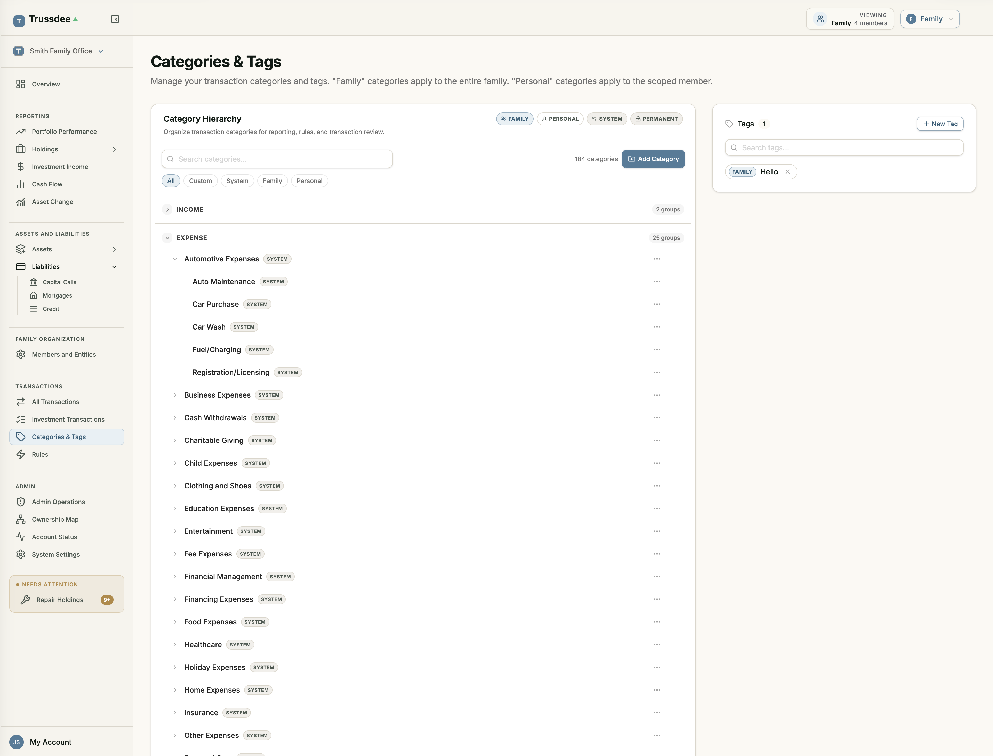Viewport: 993px width, 756px height.
Task: Click the Overview grid icon
Action: (21, 84)
